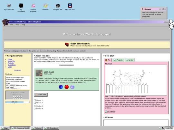The width and height of the screenshot is (174, 130).
Task: Open the Network desktop icon
Action: 45,7
